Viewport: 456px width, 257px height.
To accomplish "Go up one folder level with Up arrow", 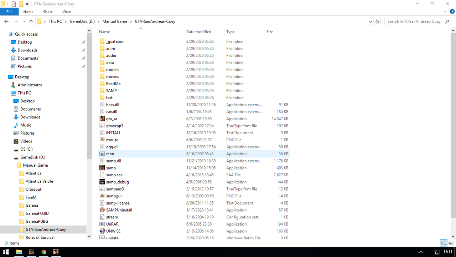I will pyautogui.click(x=31, y=21).
